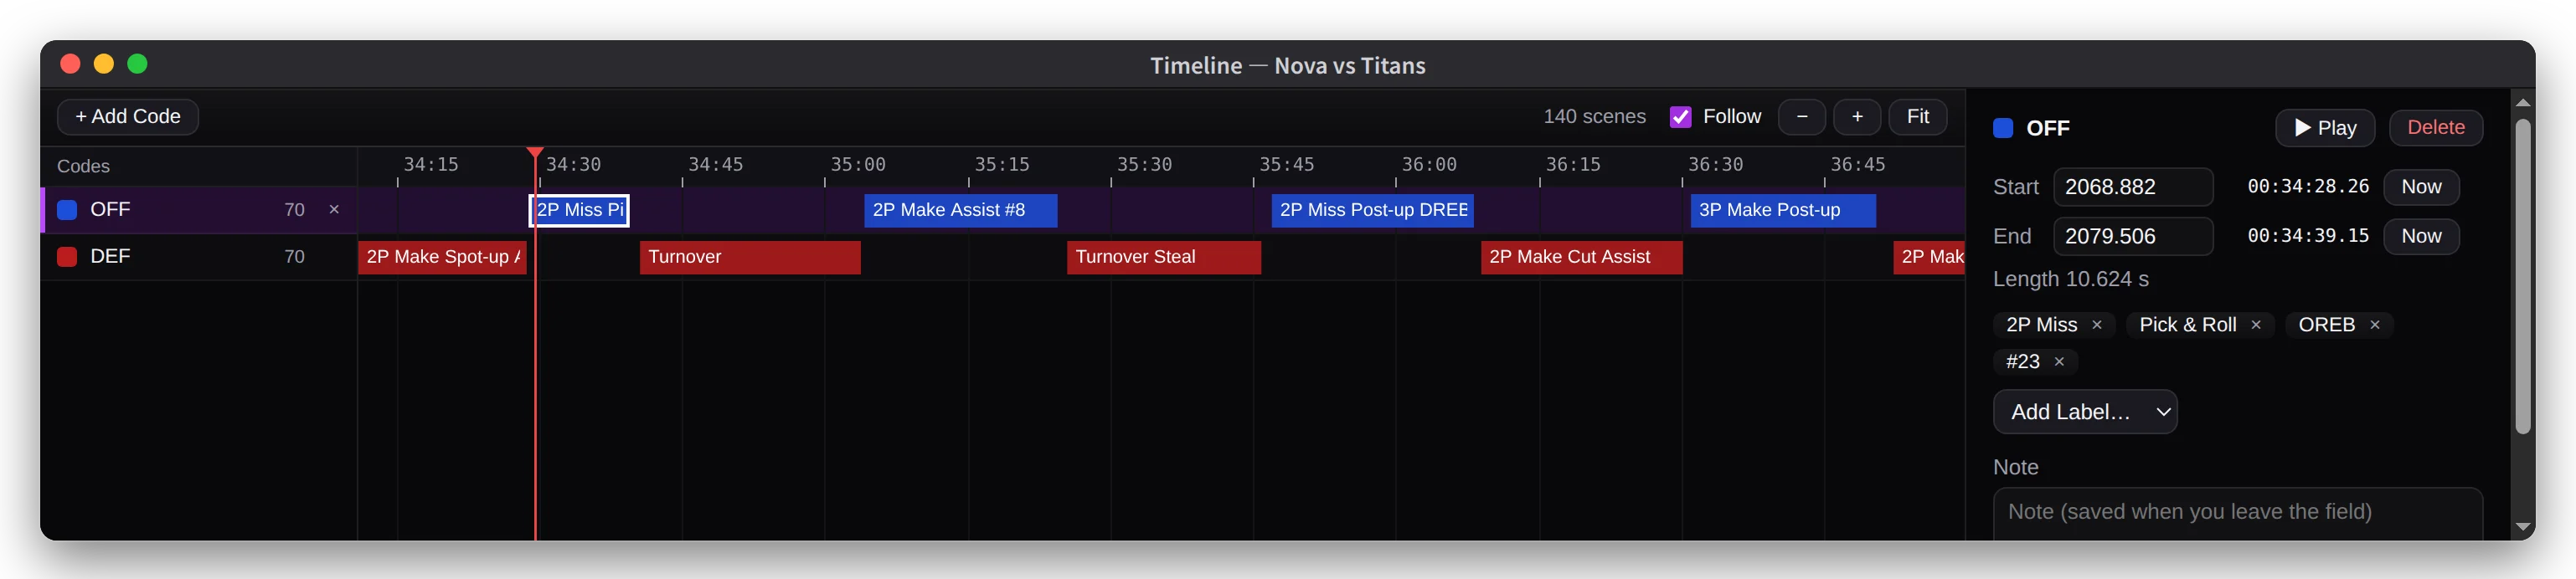The height and width of the screenshot is (579, 2576).
Task: Maximize the window with the green button
Action: click(x=137, y=64)
